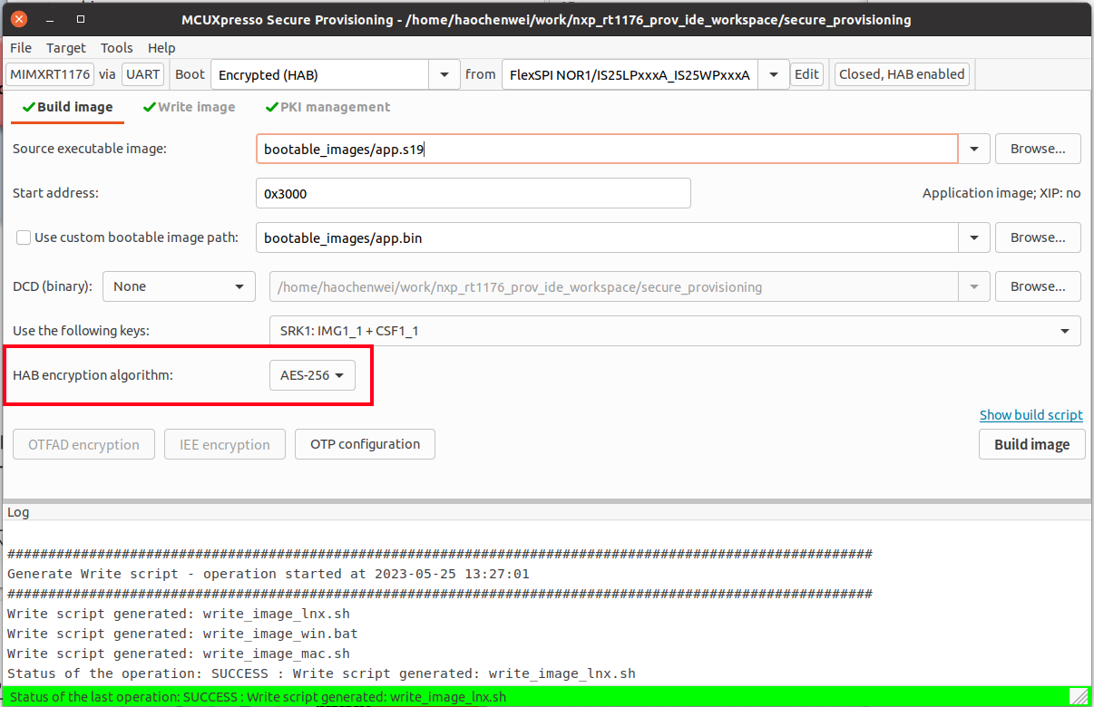Open the DCD (binary) dropdown showing None
The height and width of the screenshot is (707, 1094).
click(x=179, y=286)
